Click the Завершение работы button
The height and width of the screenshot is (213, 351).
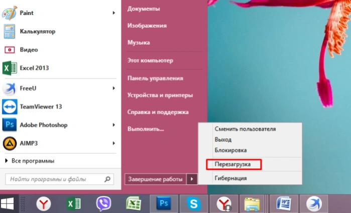pyautogui.click(x=155, y=179)
